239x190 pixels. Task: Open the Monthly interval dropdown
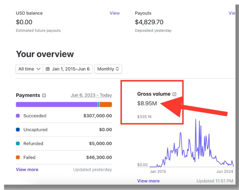point(108,69)
